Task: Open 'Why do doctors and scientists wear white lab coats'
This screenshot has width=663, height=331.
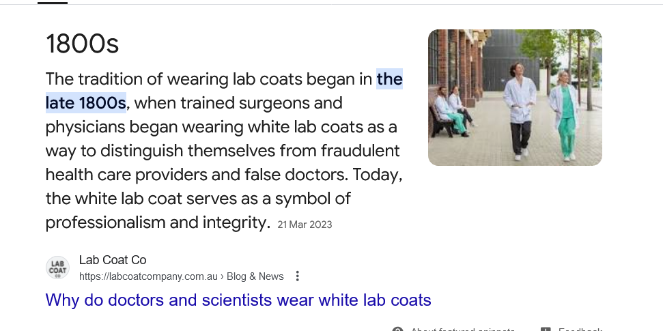Action: (238, 300)
